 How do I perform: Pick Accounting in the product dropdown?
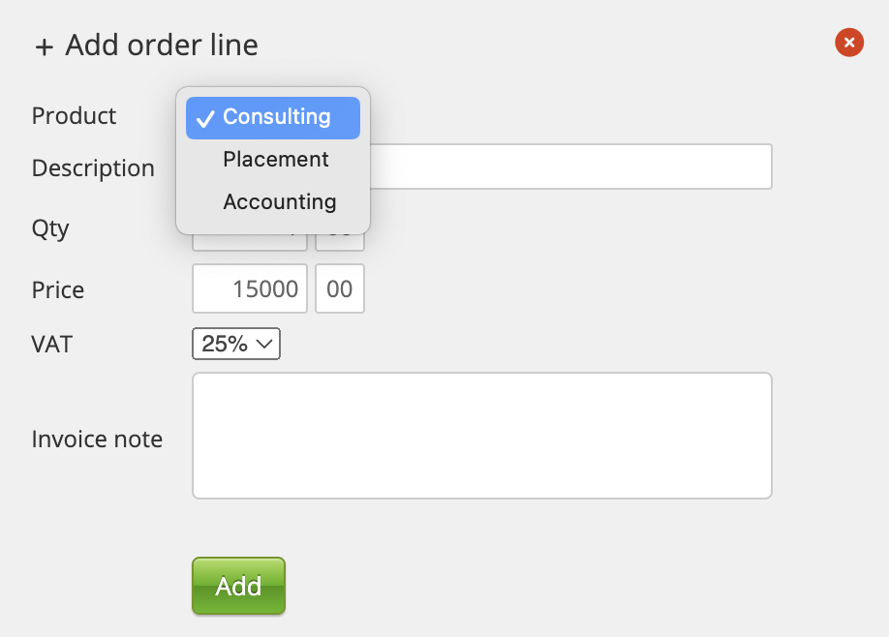(x=279, y=202)
